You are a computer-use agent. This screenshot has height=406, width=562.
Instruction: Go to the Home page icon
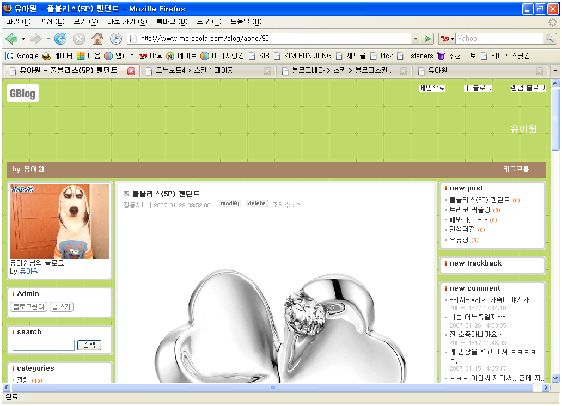point(97,39)
